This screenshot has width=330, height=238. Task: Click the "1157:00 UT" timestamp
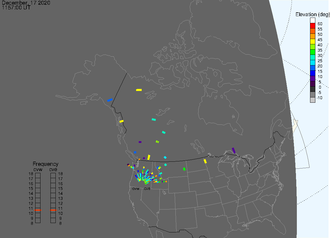[x=16, y=8]
